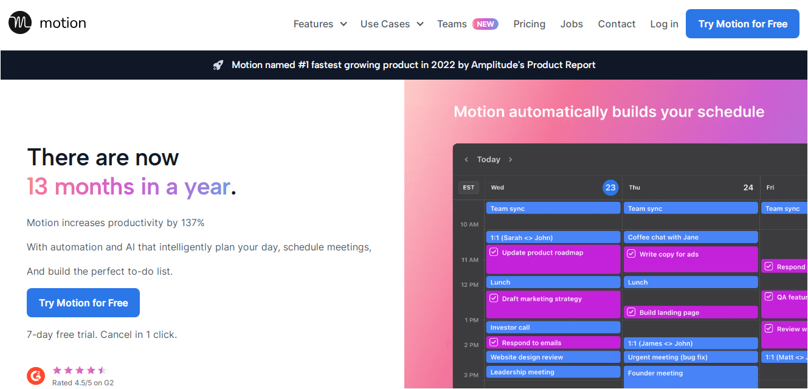Open the Use Cases dropdown
The height and width of the screenshot is (389, 808).
pos(393,24)
